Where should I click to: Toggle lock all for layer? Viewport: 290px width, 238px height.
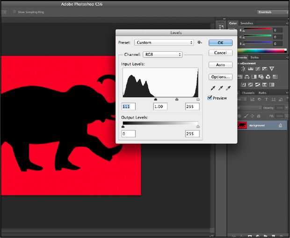click(x=259, y=116)
